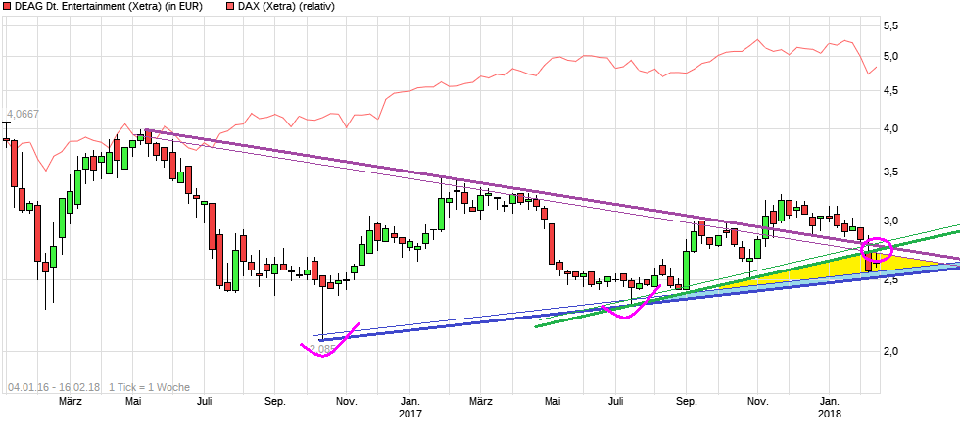The width and height of the screenshot is (960, 442).
Task: Click the Jan. 2017 axis label
Action: click(x=411, y=407)
